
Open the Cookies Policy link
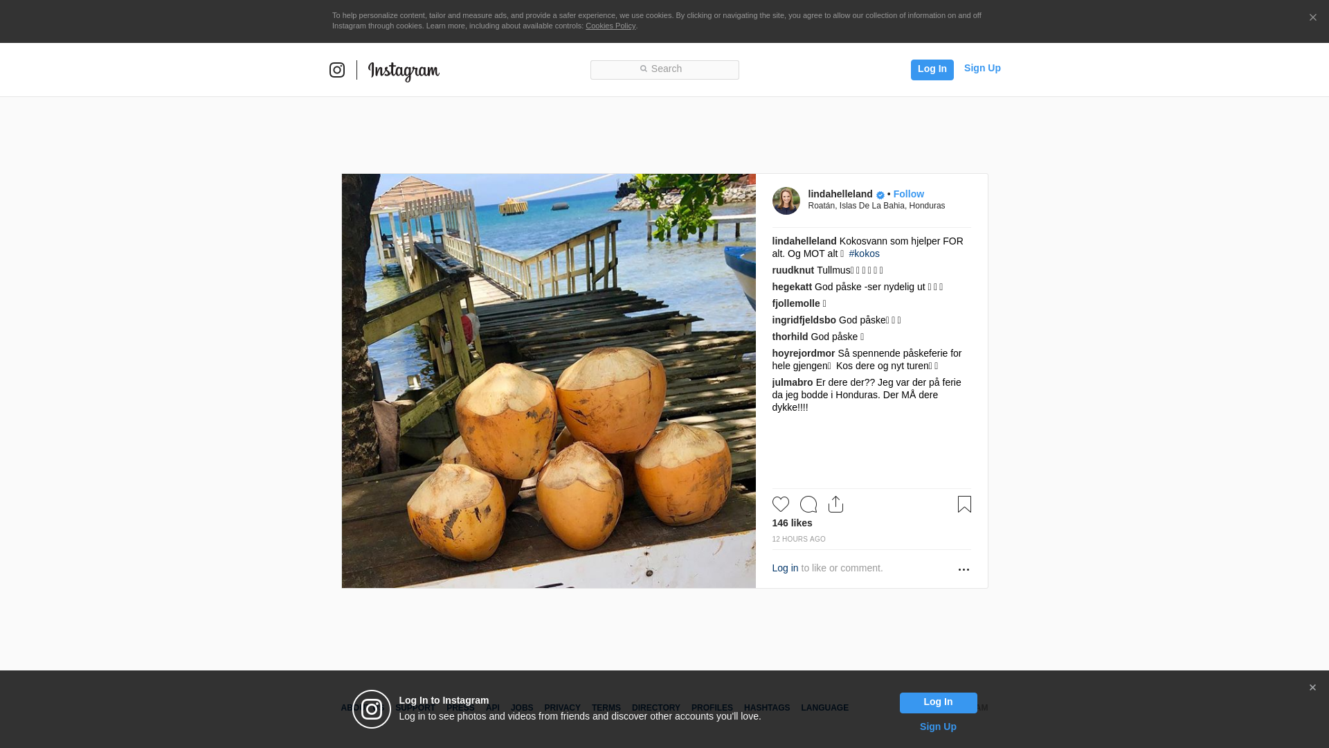coord(610,26)
